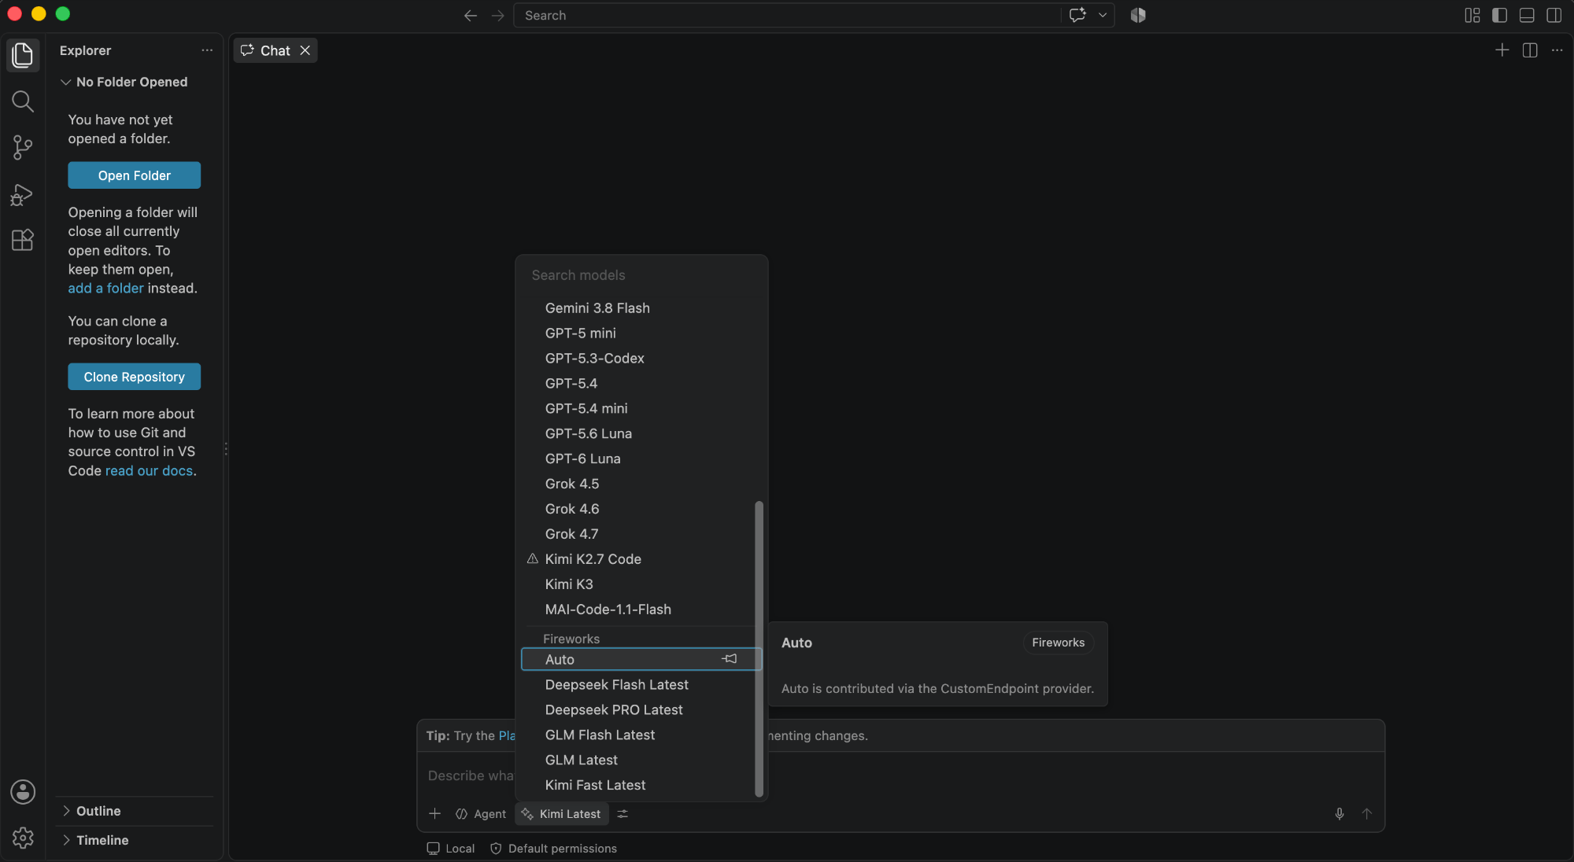
Task: Toggle the bottom panel
Action: pos(1527,15)
